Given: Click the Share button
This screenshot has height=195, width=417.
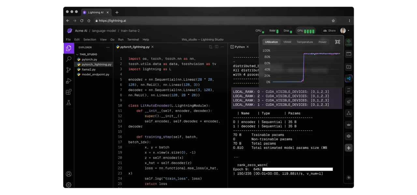Looking at the screenshot, I should 329,31.
